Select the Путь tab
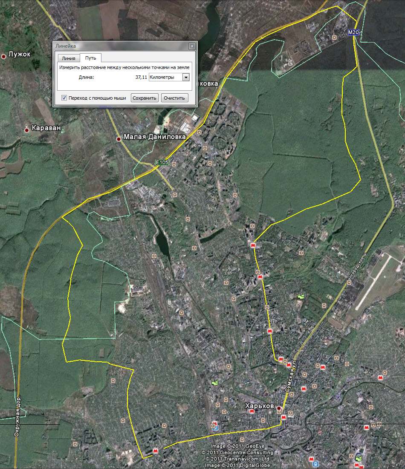Image resolution: width=405 pixels, height=469 pixels. pos(90,58)
